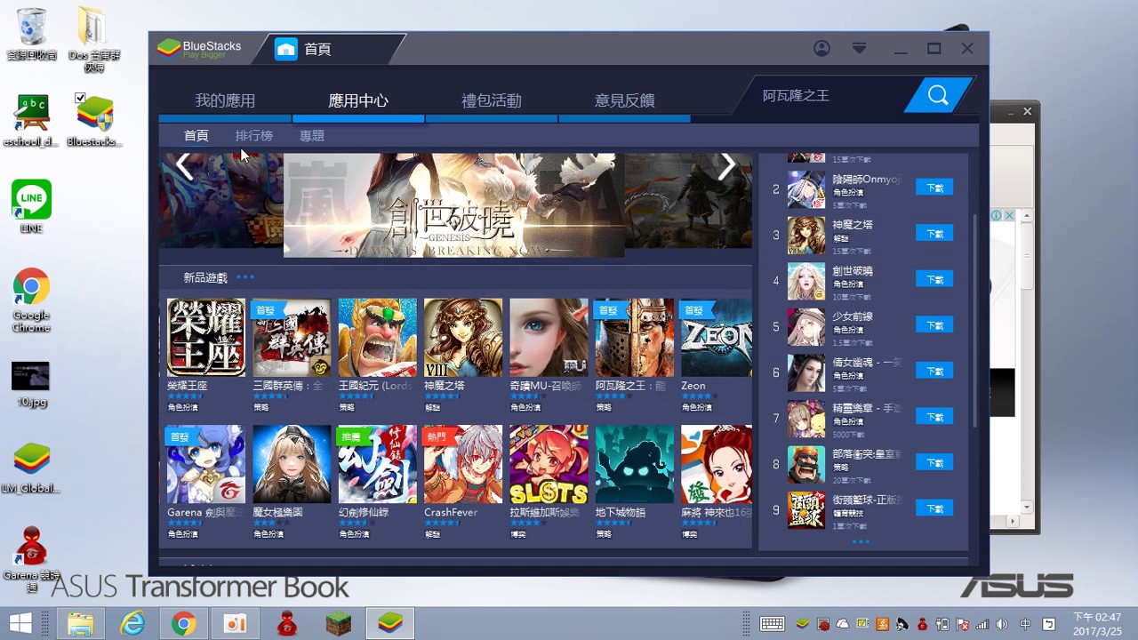Close the window behind BlueStacks
The image size is (1138, 640).
(1027, 112)
